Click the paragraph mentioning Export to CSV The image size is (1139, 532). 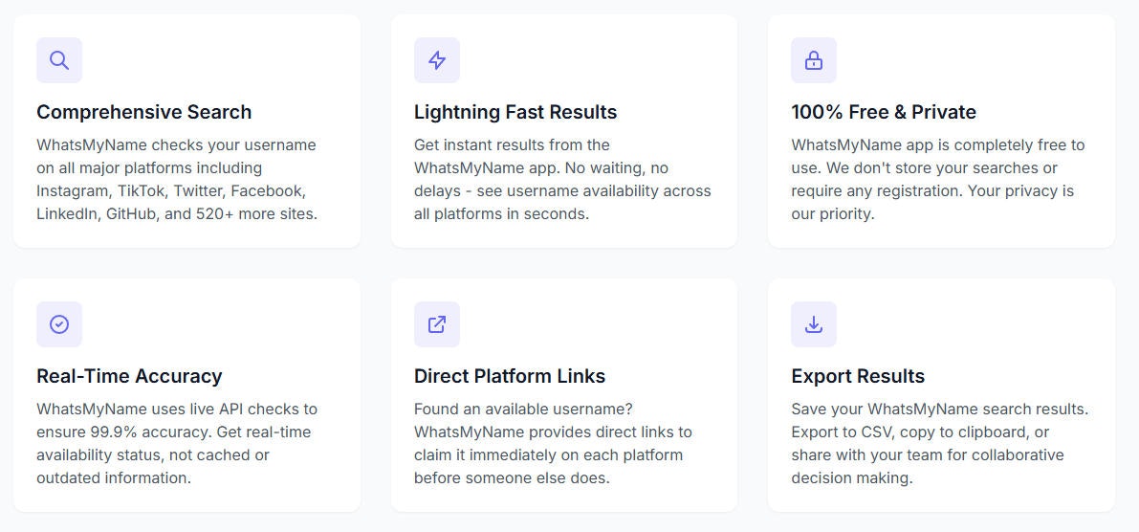(940, 443)
